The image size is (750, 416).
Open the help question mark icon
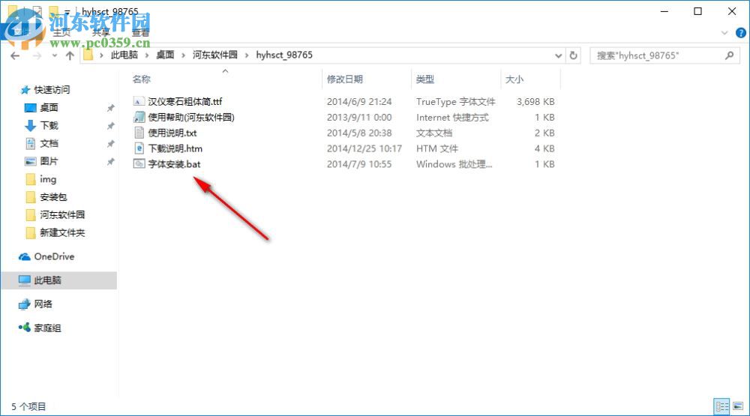tap(740, 32)
